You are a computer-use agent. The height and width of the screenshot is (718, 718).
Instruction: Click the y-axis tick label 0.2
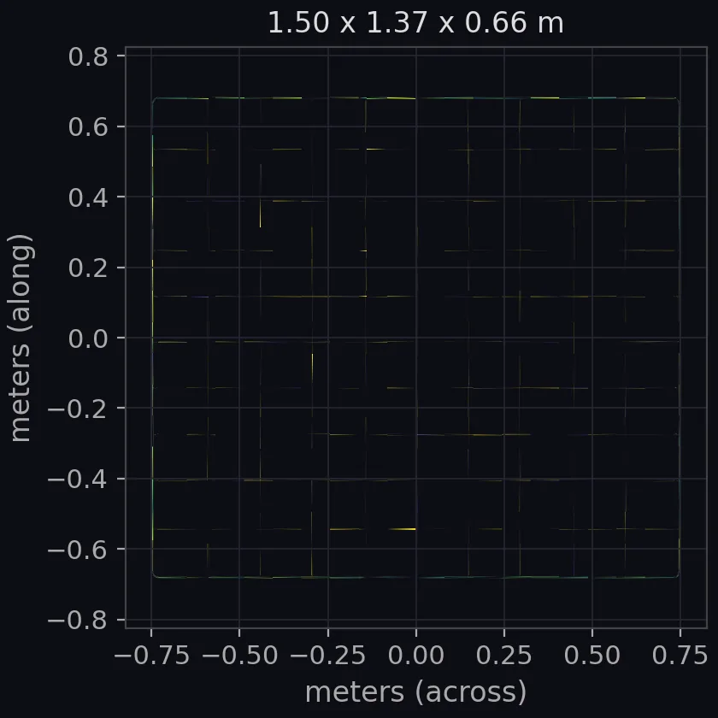[88, 268]
